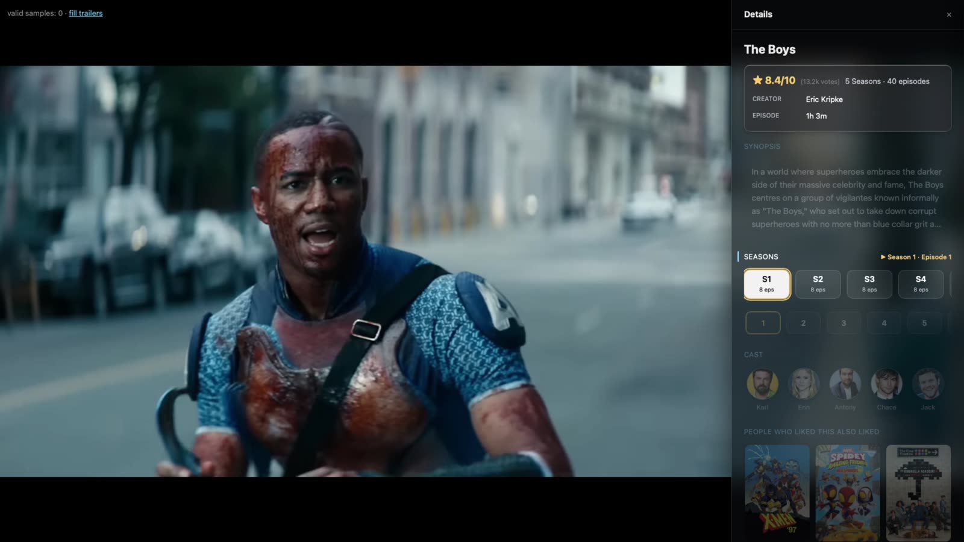Open cast member Antony's avatar
This screenshot has width=964, height=542.
[x=845, y=384]
